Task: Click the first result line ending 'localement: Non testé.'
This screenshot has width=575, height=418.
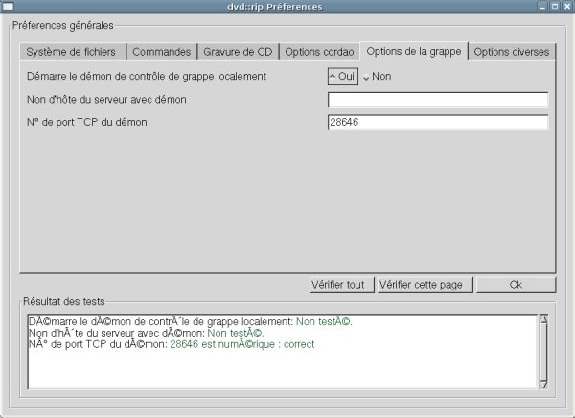Action: point(191,321)
